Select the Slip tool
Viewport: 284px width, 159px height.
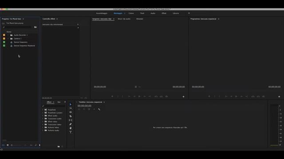(x=71, y=120)
